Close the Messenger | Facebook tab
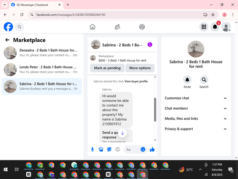 [59, 5]
